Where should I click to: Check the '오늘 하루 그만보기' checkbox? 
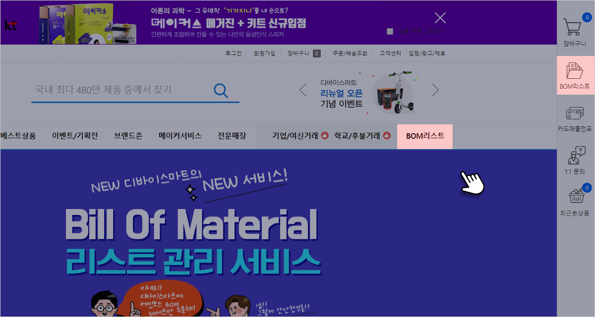tap(390, 31)
